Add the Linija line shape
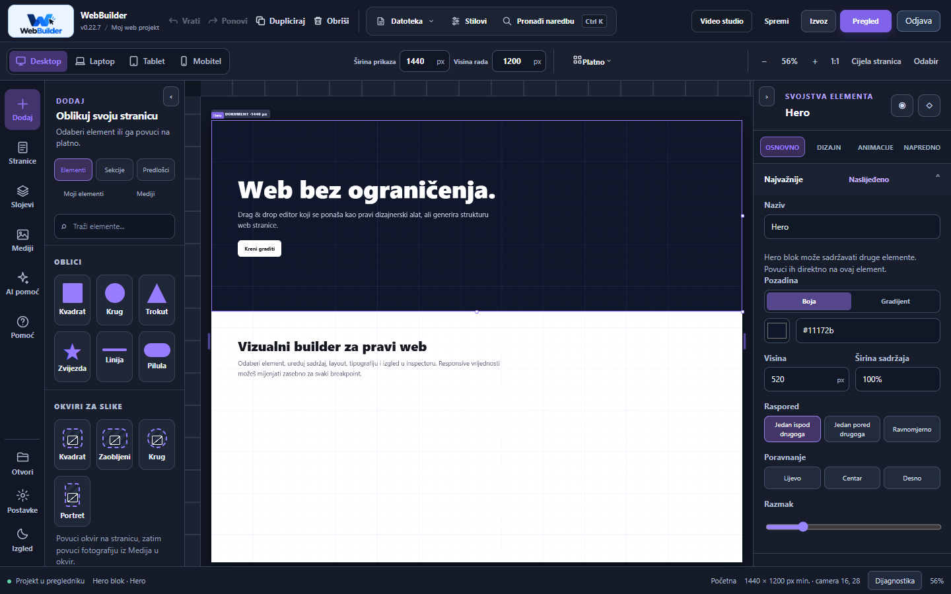 (114, 356)
